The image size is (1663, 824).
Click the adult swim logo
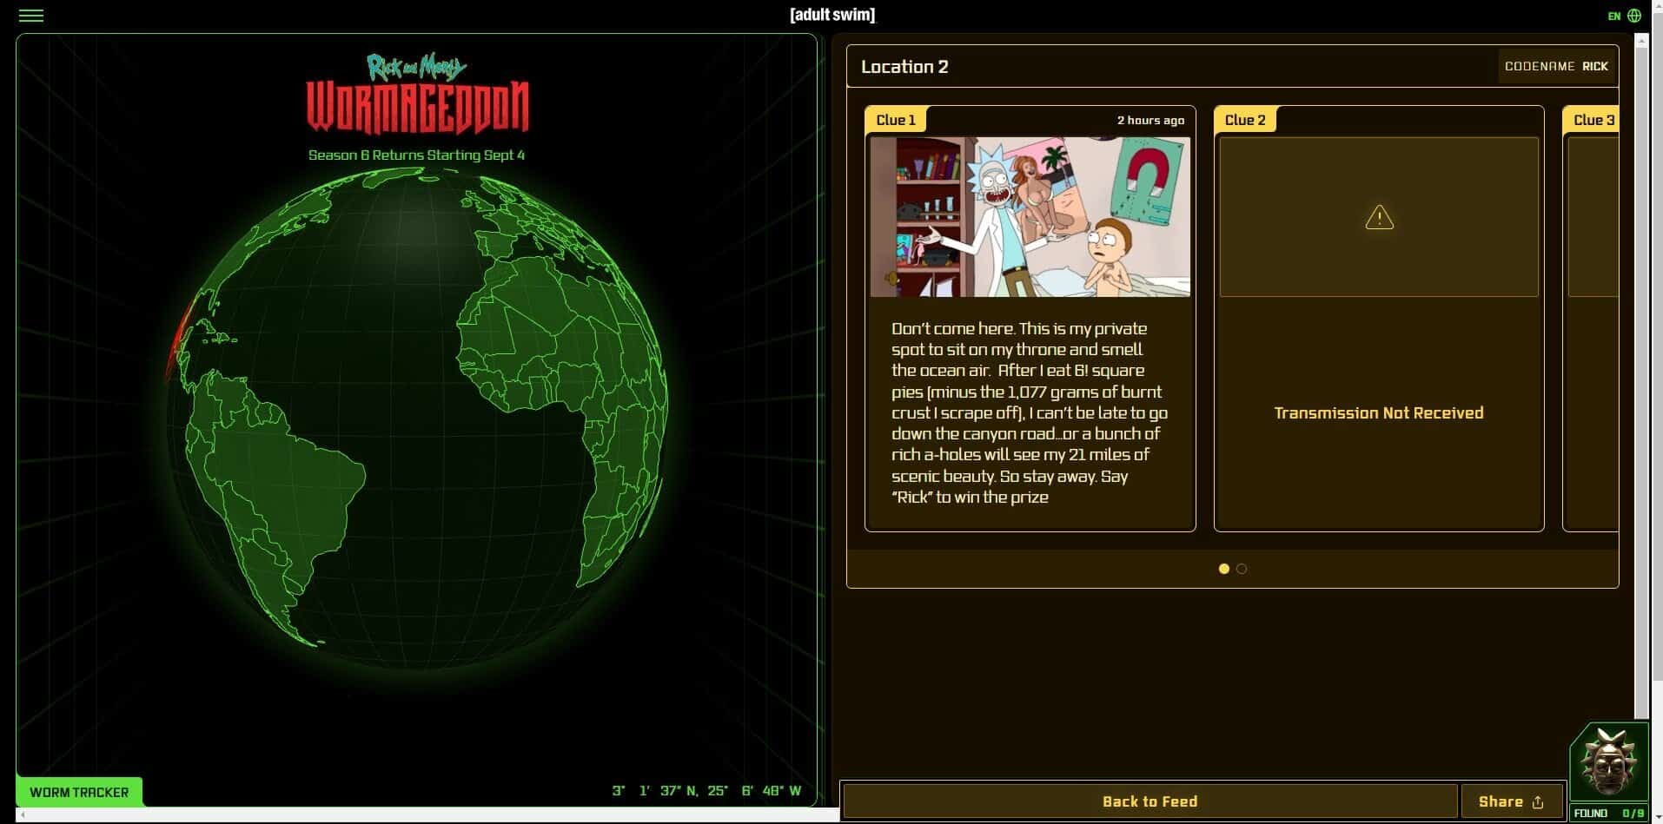pyautogui.click(x=832, y=15)
